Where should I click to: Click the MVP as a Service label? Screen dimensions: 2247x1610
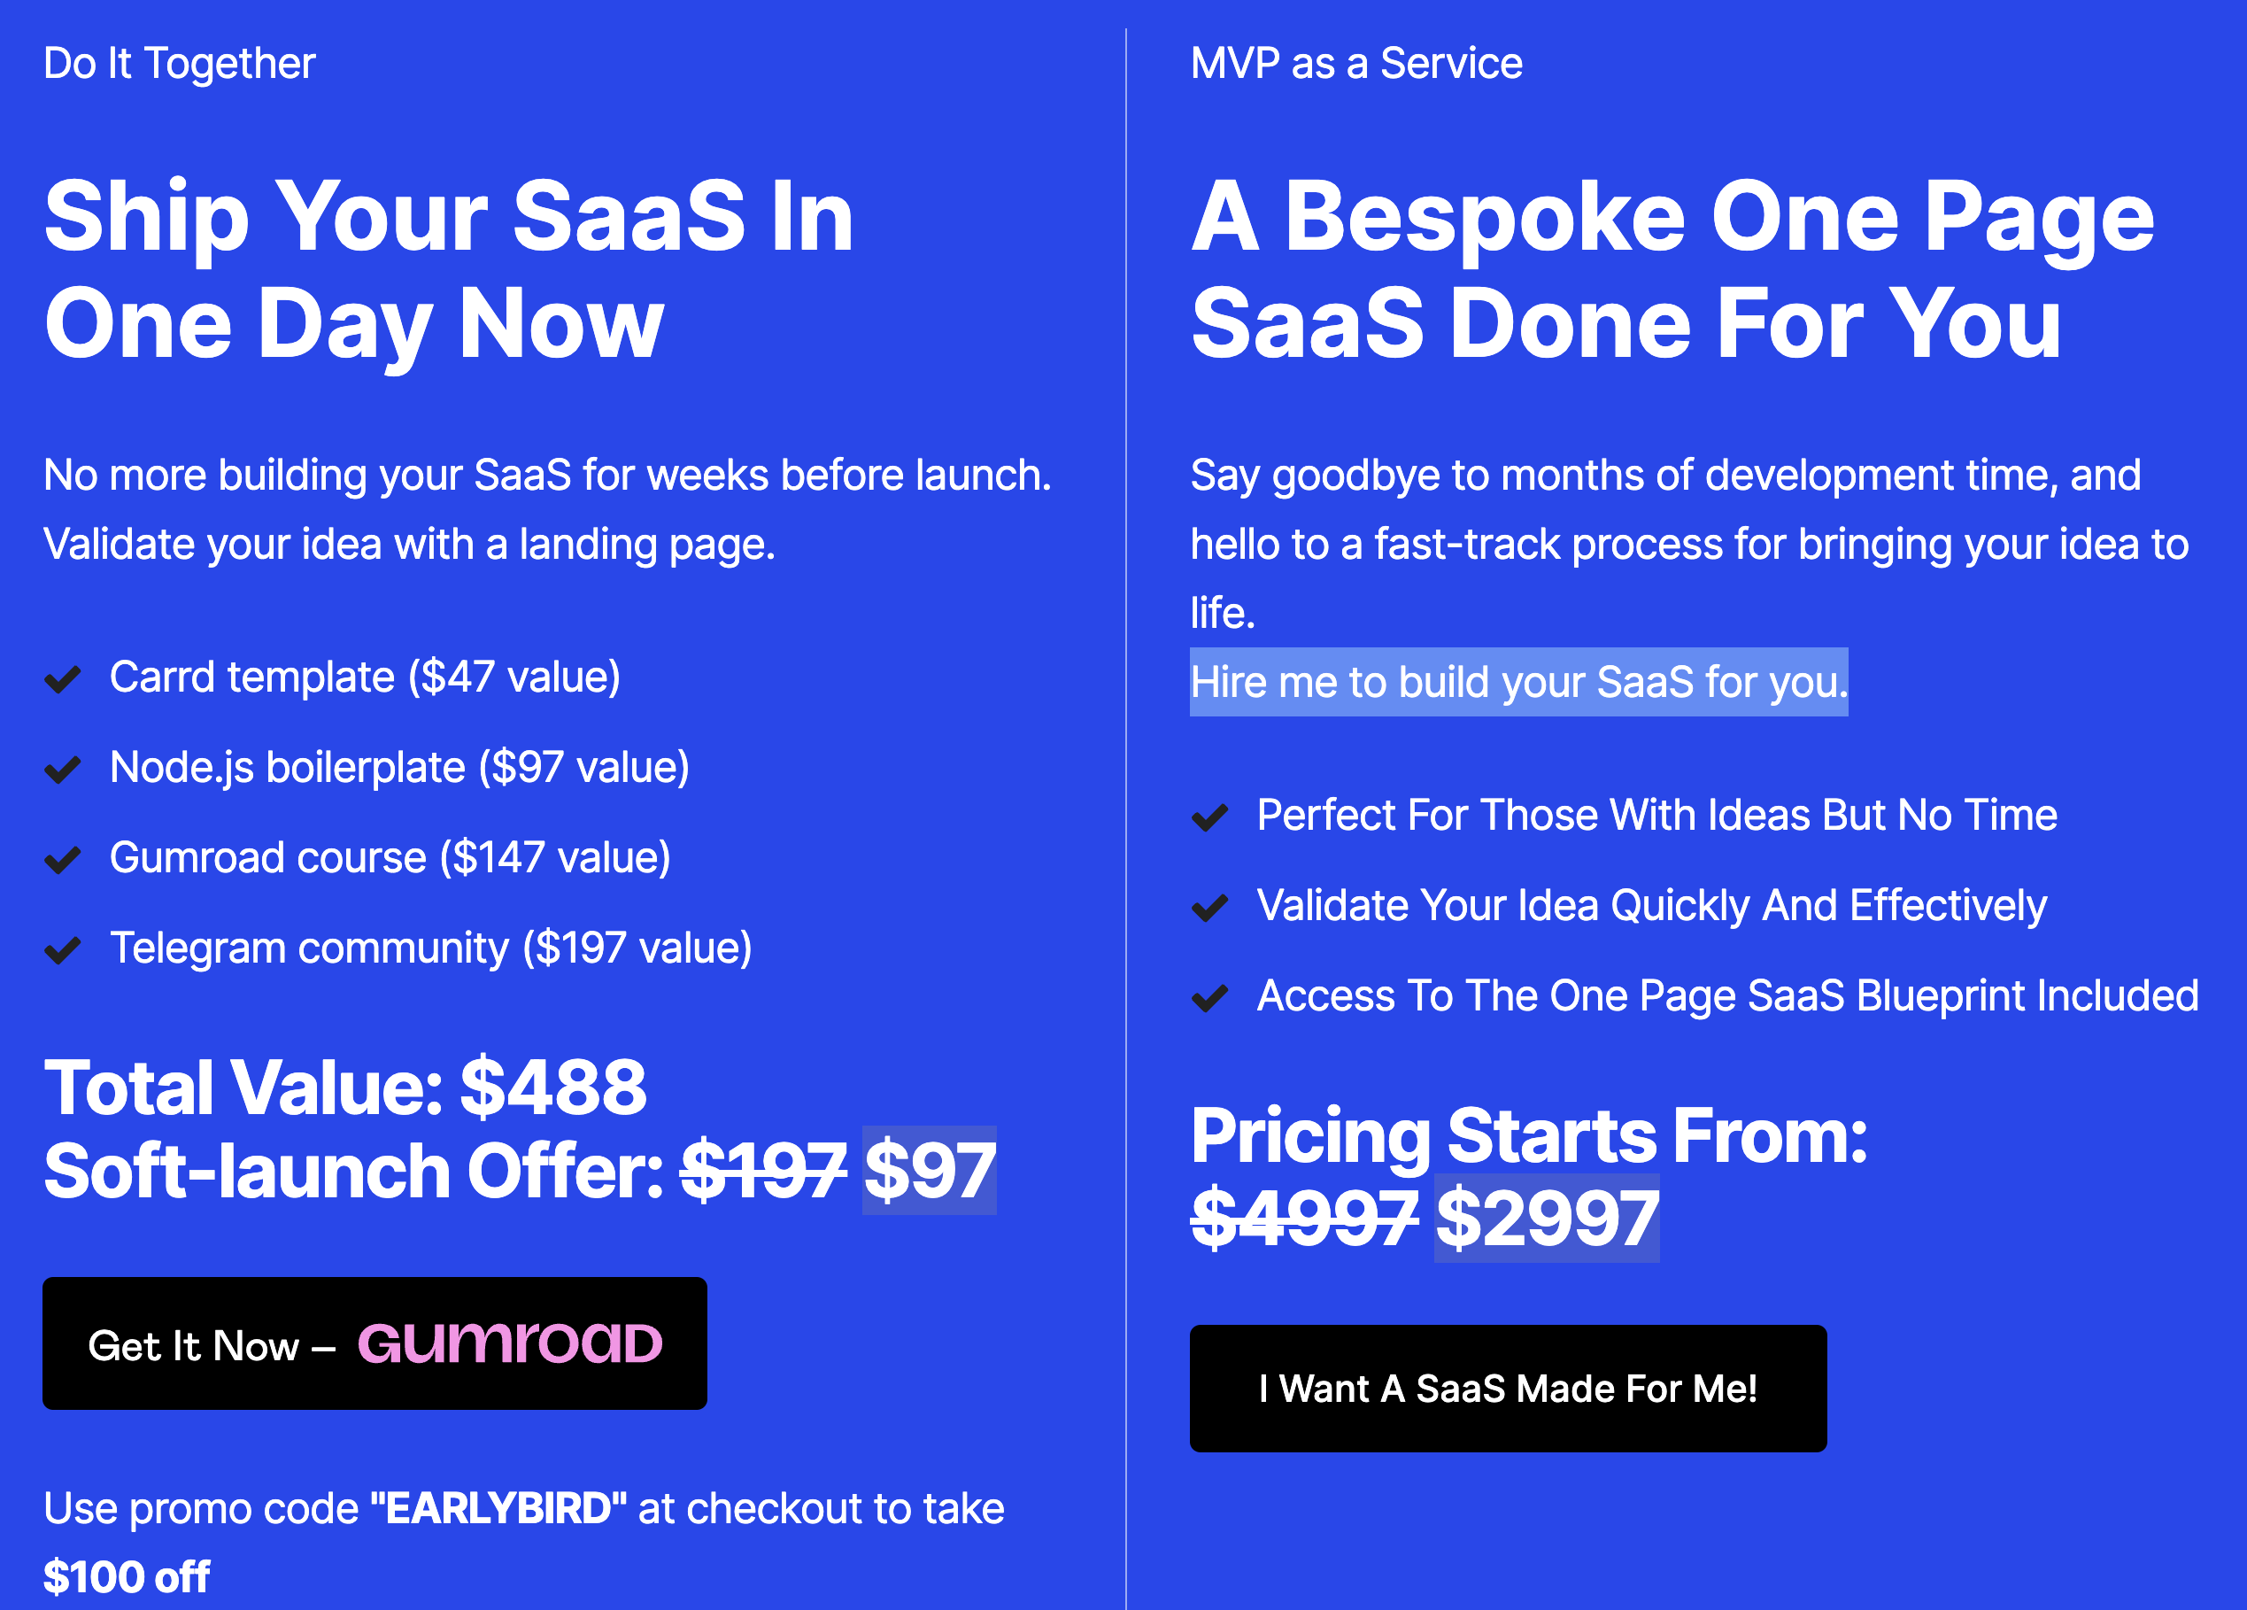tap(1355, 64)
